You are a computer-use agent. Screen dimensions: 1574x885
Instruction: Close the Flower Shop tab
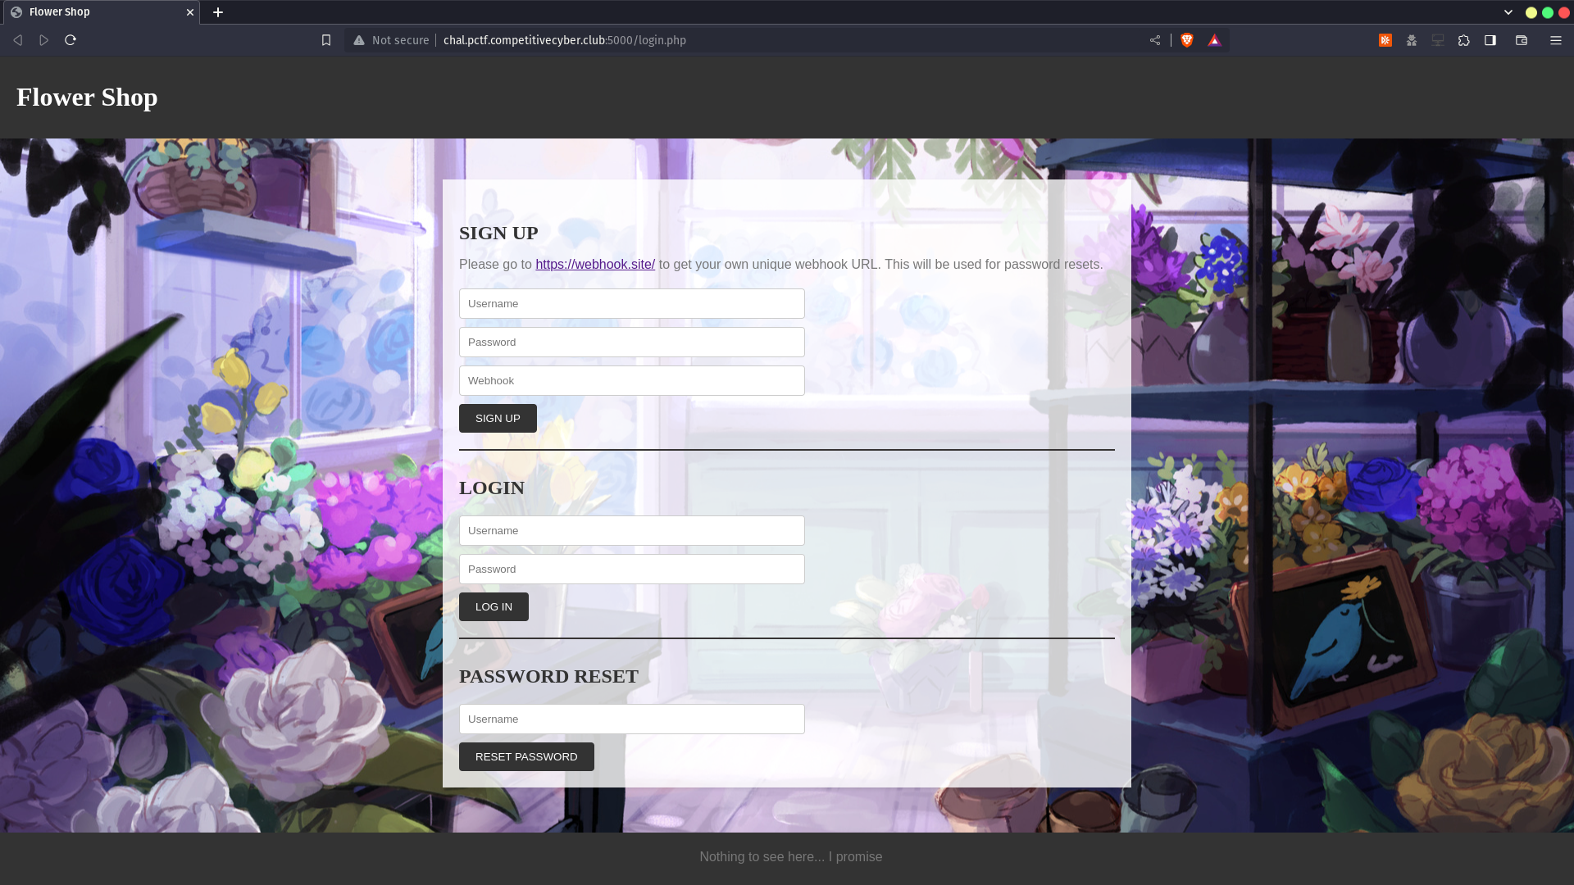[190, 12]
